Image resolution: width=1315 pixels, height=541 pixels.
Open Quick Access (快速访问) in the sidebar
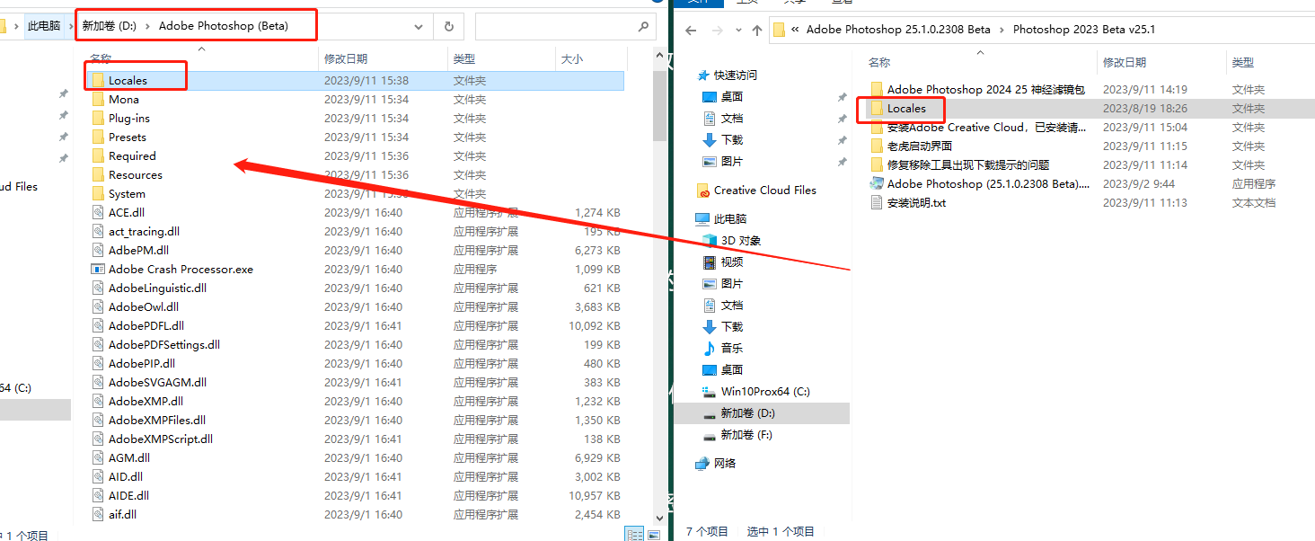[736, 75]
